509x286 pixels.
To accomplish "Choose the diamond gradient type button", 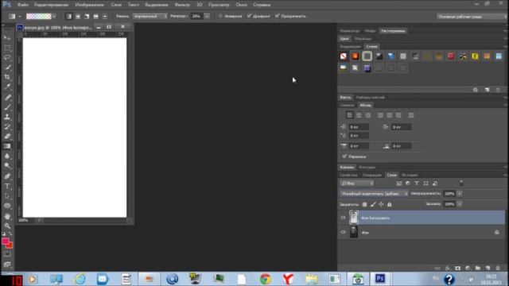I will (105, 16).
